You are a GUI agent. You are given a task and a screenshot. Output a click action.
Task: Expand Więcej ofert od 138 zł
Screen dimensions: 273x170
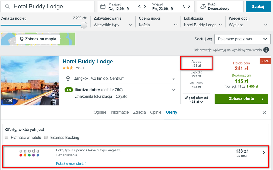pos(196,100)
